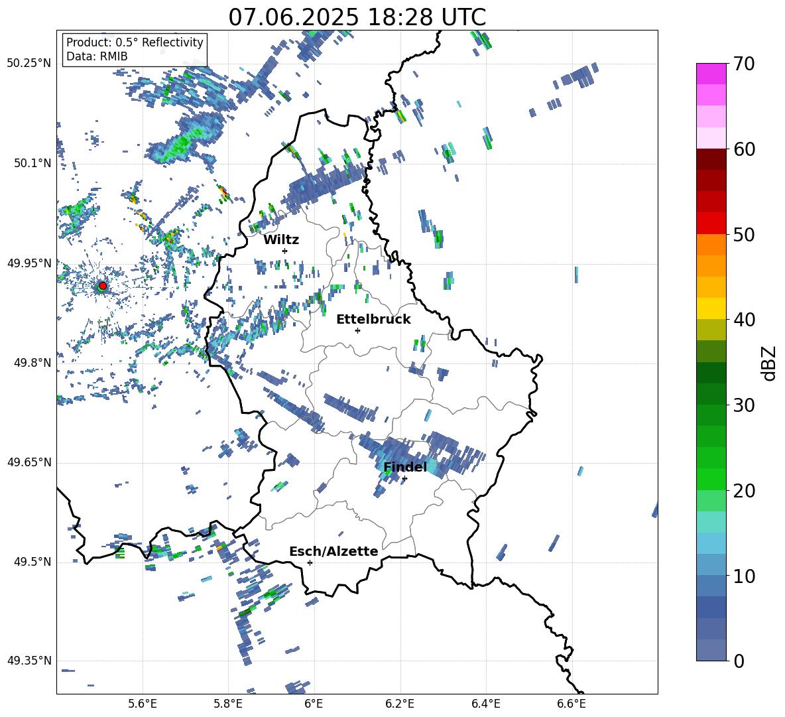Select the Findel city label

tap(405, 467)
